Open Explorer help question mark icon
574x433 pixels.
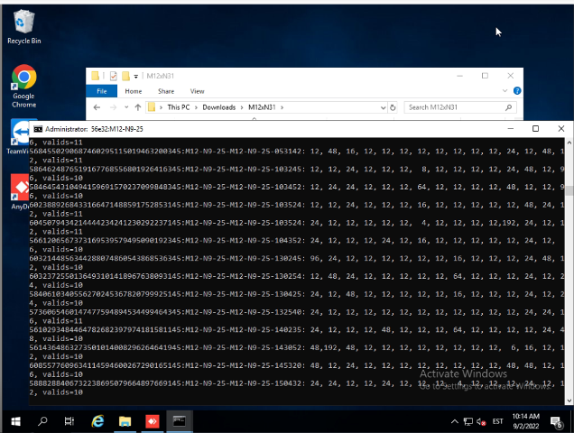517,91
